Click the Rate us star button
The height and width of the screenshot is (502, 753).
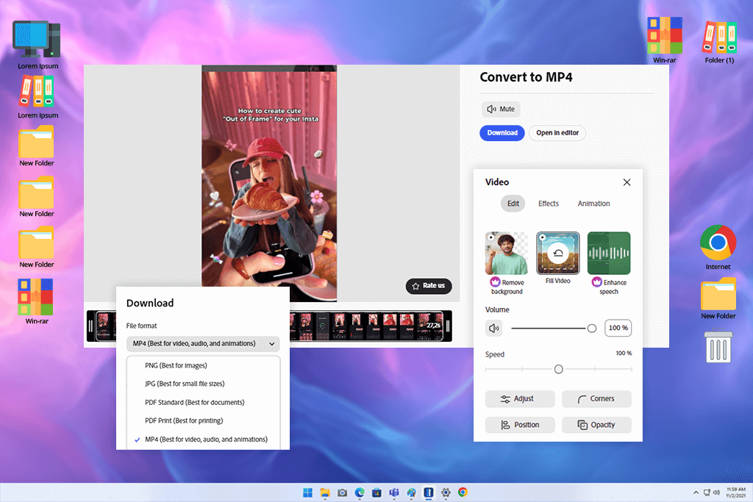click(x=429, y=286)
